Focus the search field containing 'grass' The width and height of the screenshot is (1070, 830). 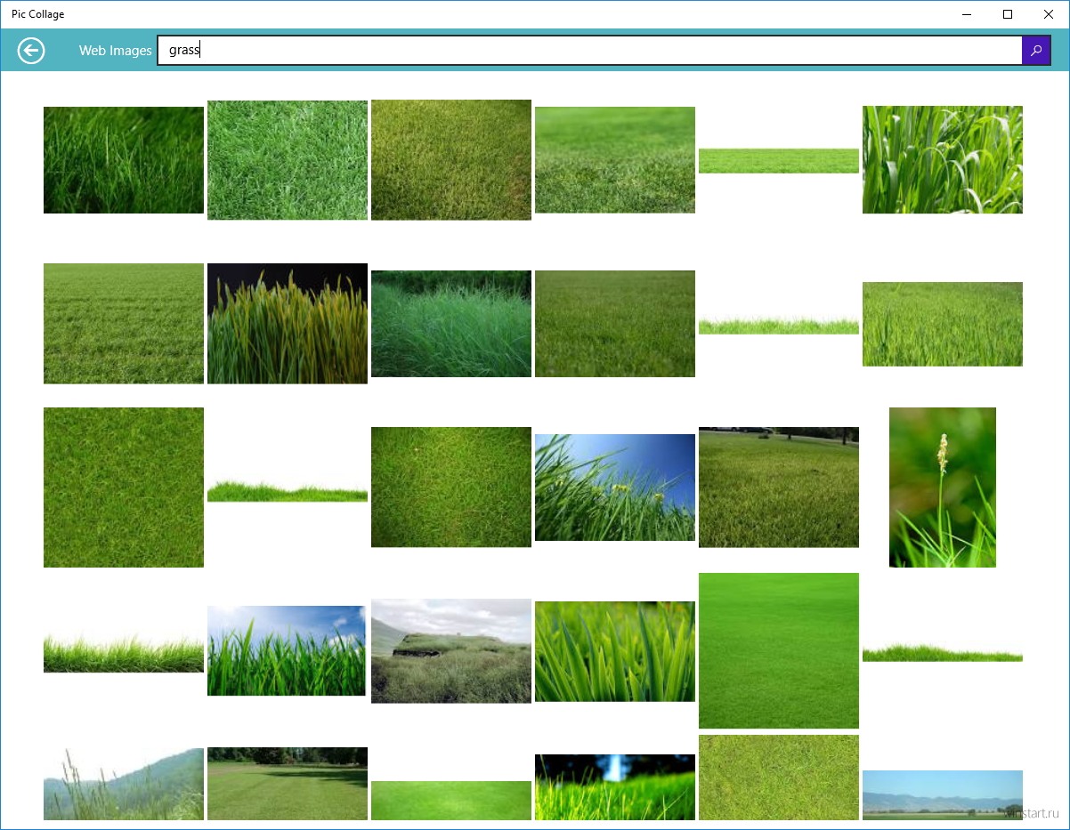(589, 51)
